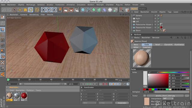192x108 pixels.
Task: Click the coordinate system toggle icon
Action: coord(60,10)
